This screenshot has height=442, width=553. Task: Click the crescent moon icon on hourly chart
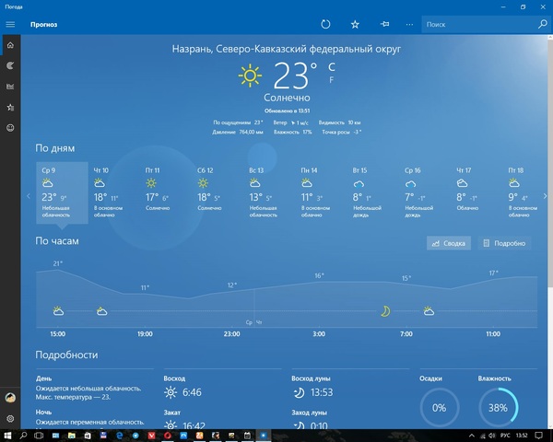coord(385,311)
